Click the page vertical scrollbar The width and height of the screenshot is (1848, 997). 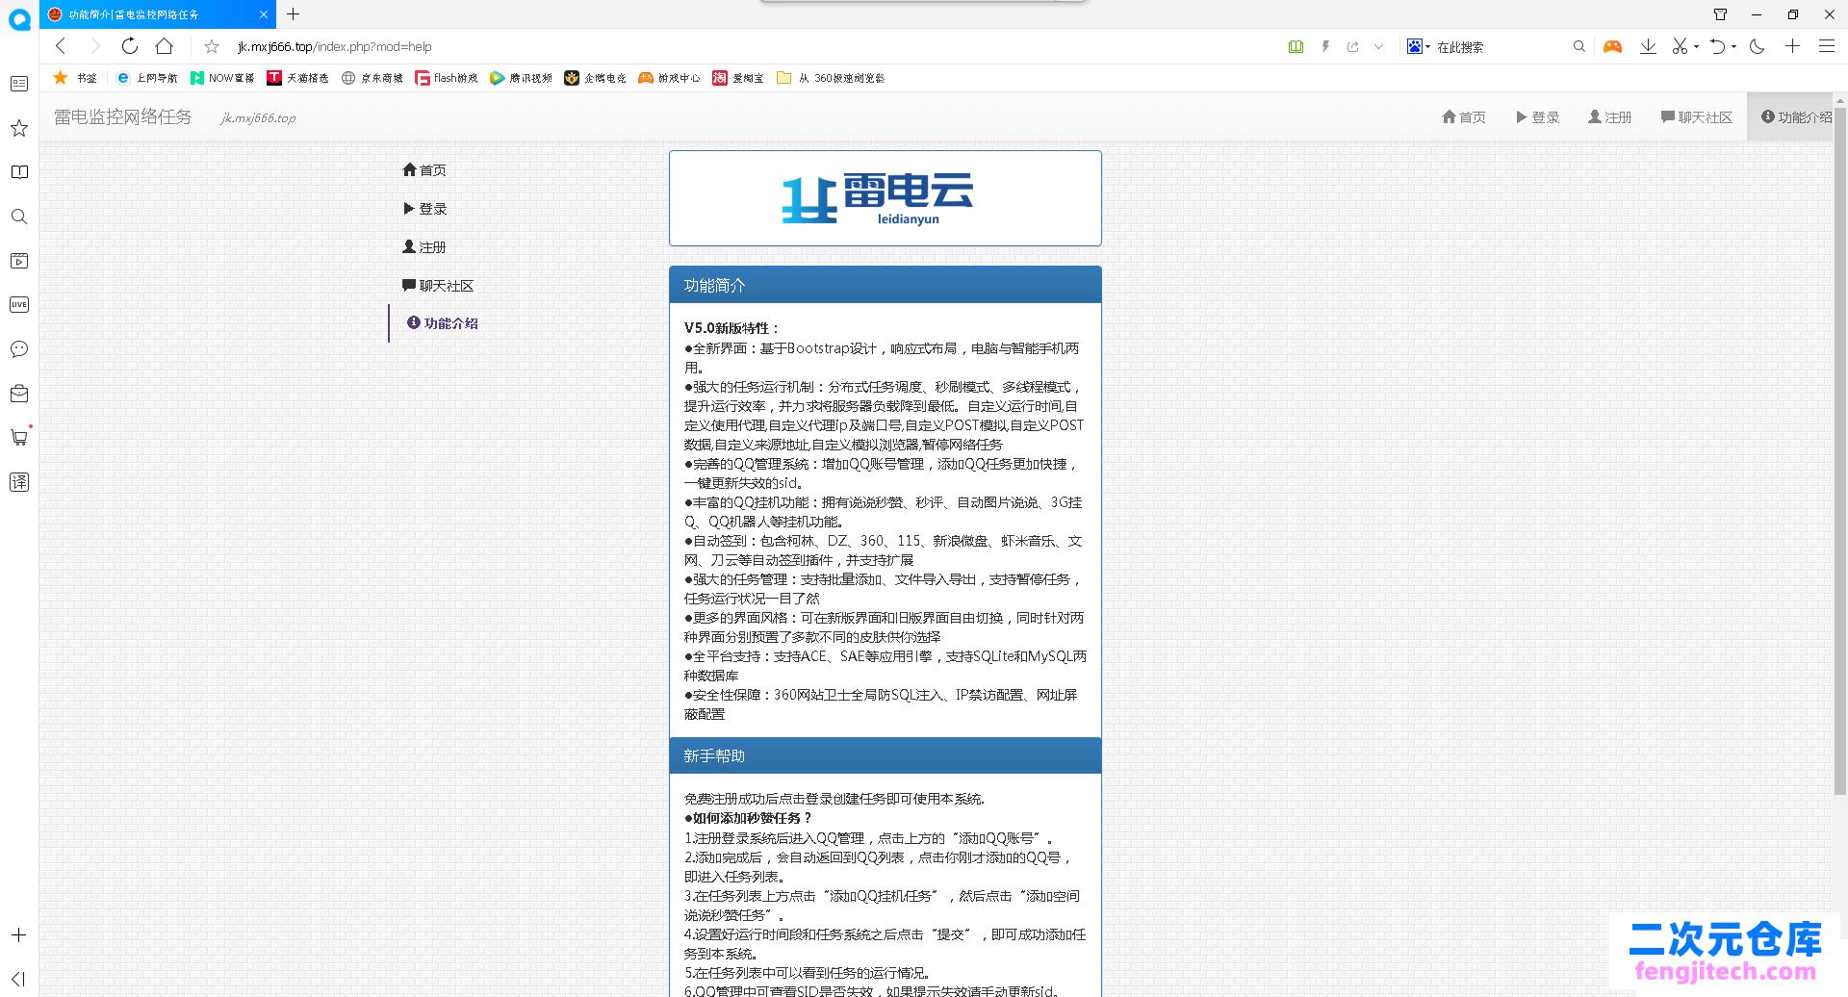click(x=1840, y=452)
